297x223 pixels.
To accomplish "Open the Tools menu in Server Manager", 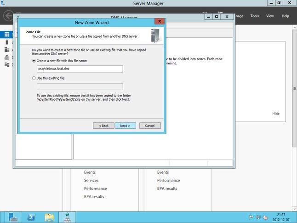I will (x=254, y=16).
